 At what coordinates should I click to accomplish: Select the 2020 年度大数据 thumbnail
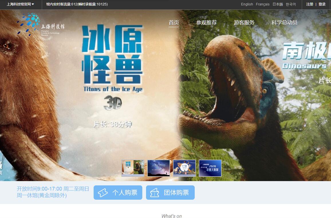pos(210,168)
